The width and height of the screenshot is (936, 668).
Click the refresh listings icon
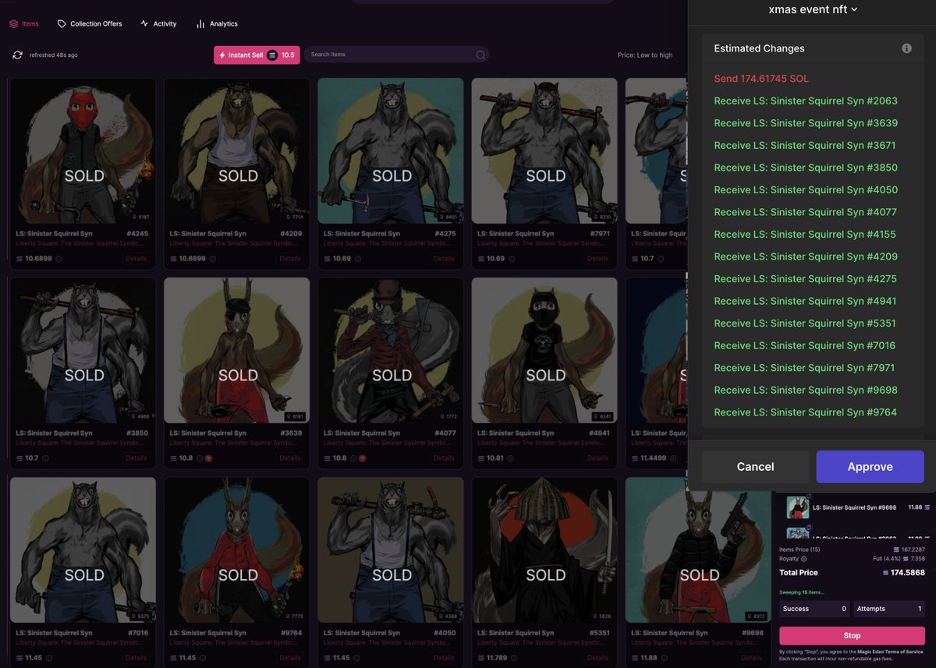pos(17,55)
